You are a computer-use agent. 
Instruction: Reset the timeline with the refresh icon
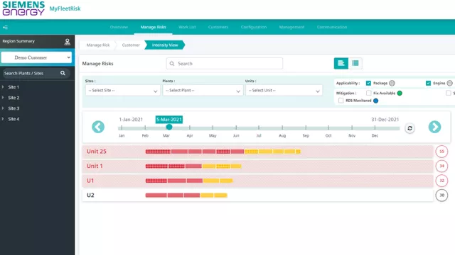tap(409, 128)
